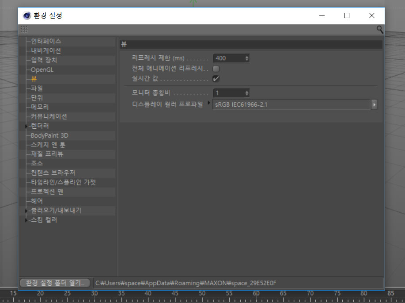Minimize the 환경 설정 window
405x303 pixels.
click(322, 15)
